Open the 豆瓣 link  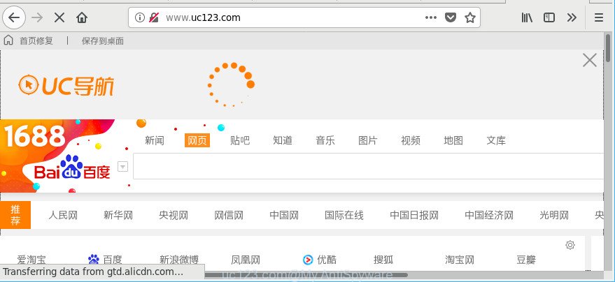[526, 260]
